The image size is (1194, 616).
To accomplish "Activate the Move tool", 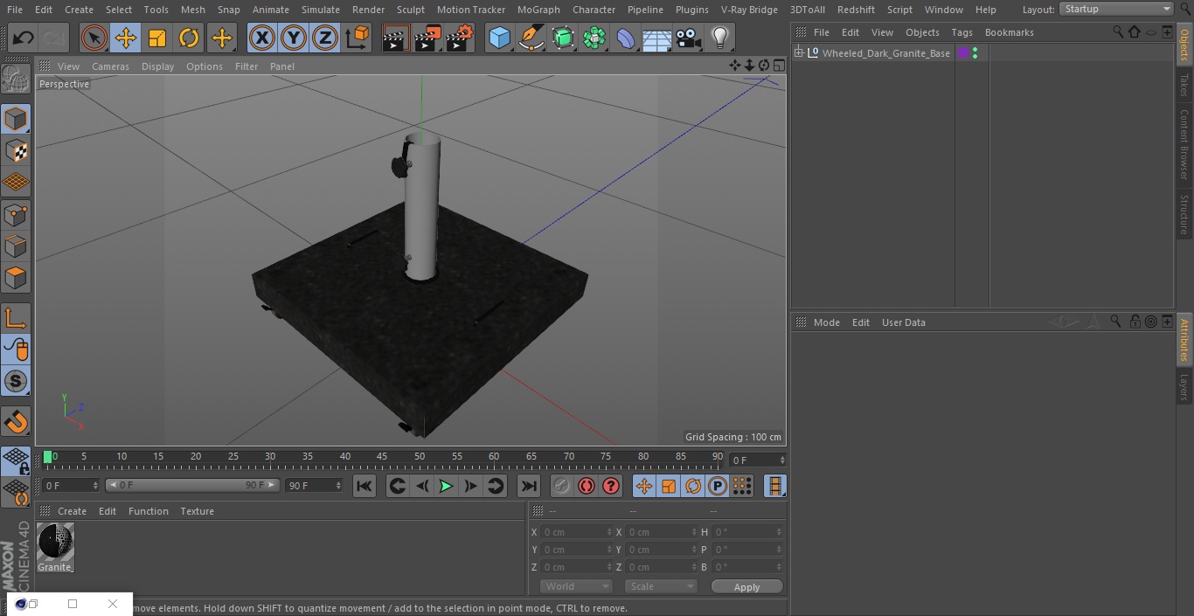I will pos(125,38).
